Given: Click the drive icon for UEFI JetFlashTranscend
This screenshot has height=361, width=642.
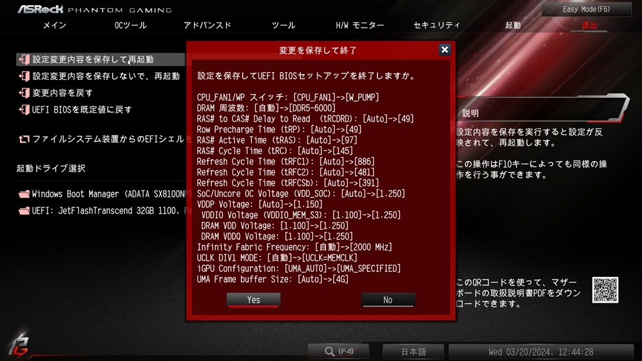Looking at the screenshot, I should (x=24, y=211).
